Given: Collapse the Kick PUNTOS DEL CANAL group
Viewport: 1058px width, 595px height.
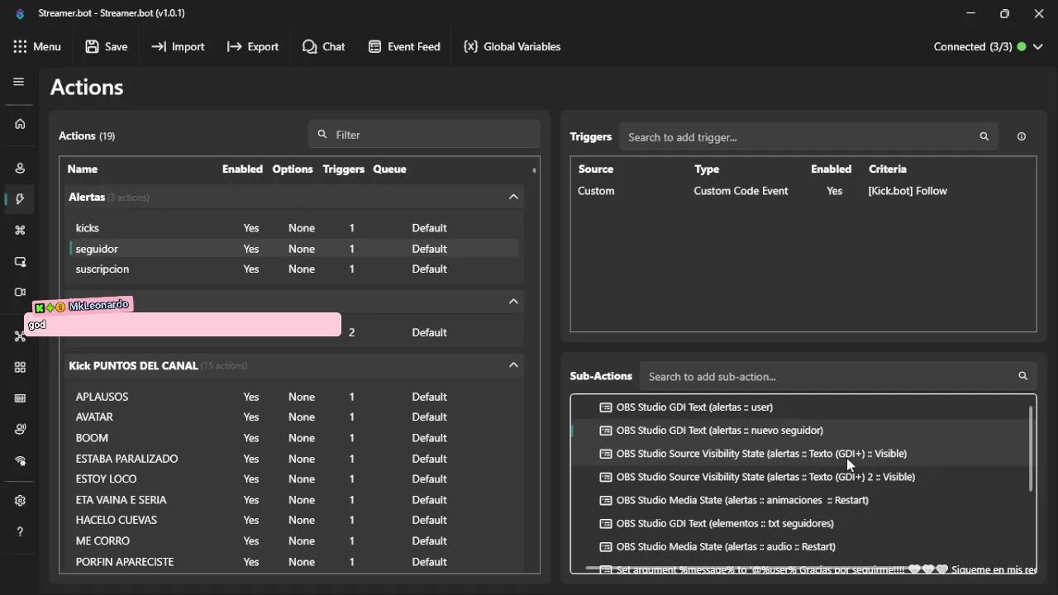Looking at the screenshot, I should point(513,365).
